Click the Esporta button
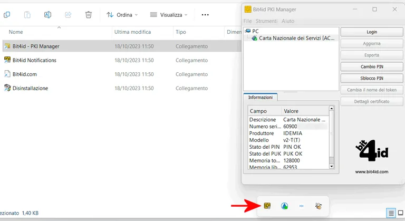 (372, 55)
